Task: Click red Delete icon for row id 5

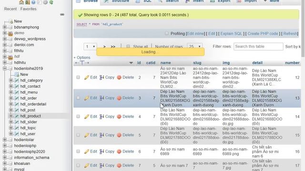Action: pos(119,135)
